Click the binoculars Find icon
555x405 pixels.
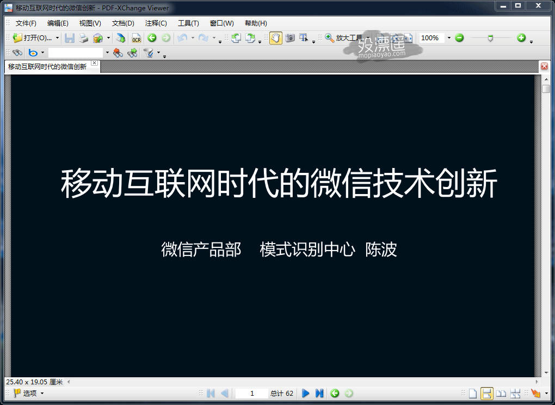coord(17,53)
